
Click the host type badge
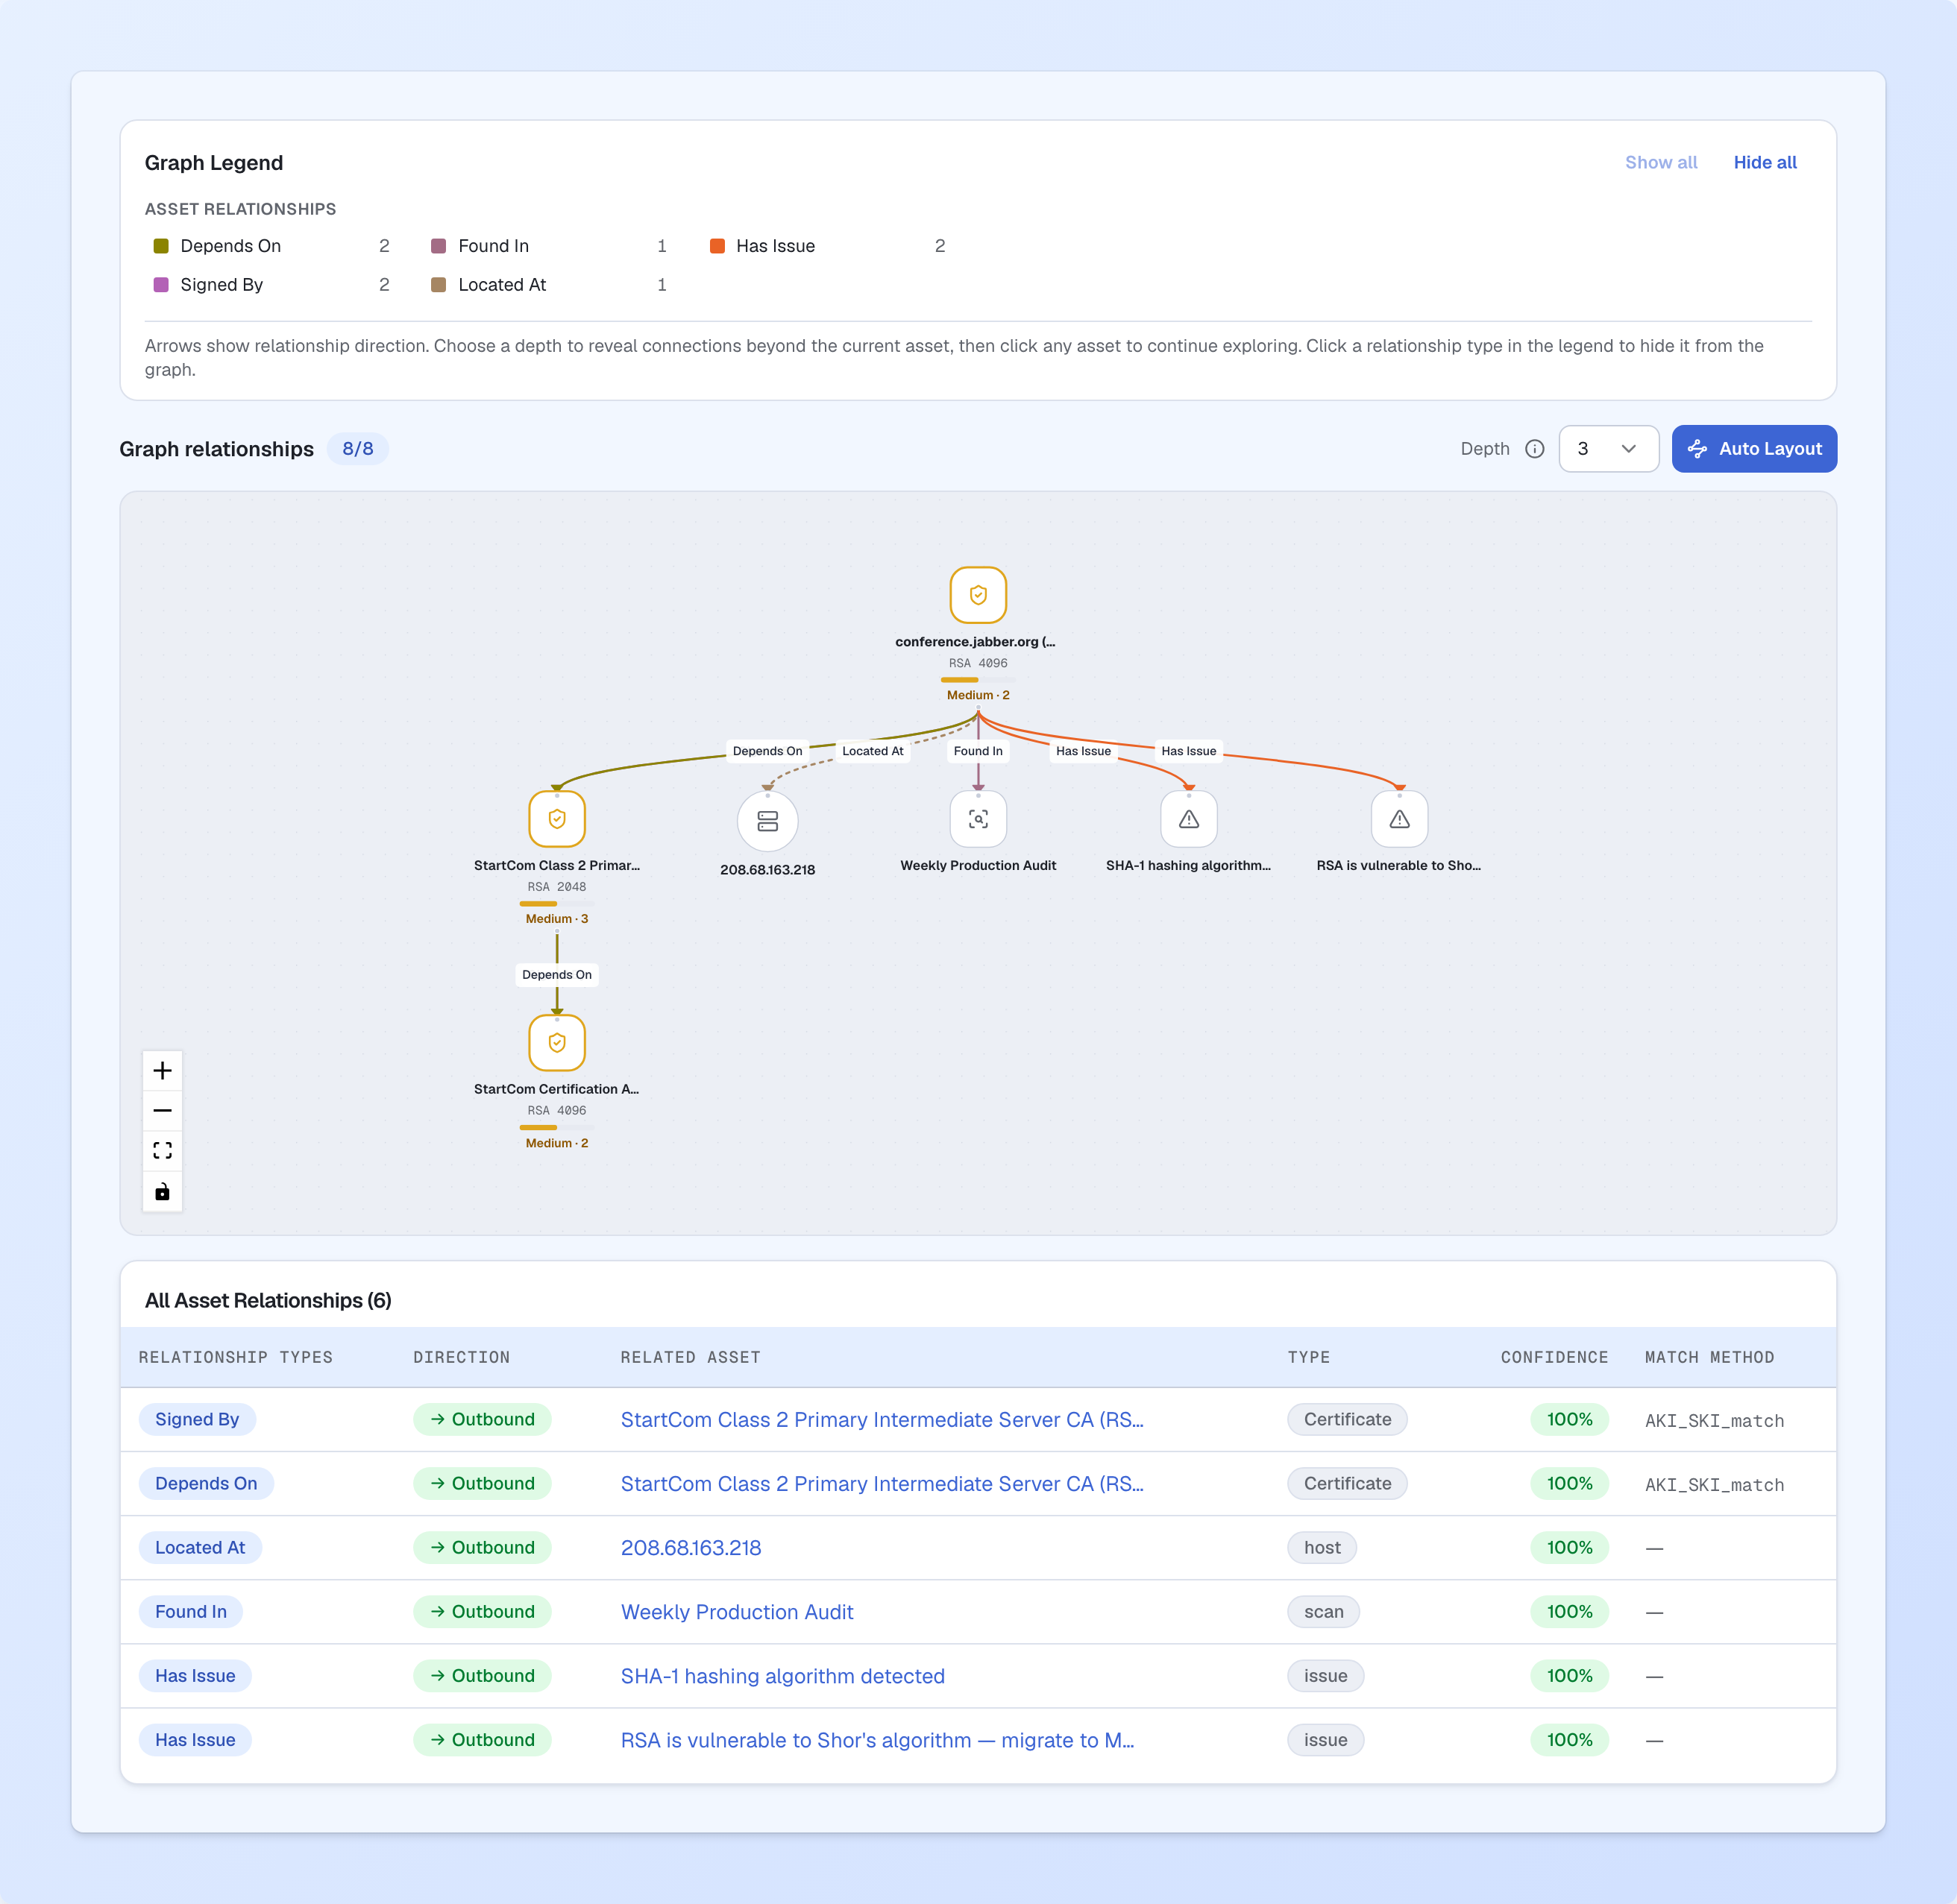click(x=1322, y=1547)
